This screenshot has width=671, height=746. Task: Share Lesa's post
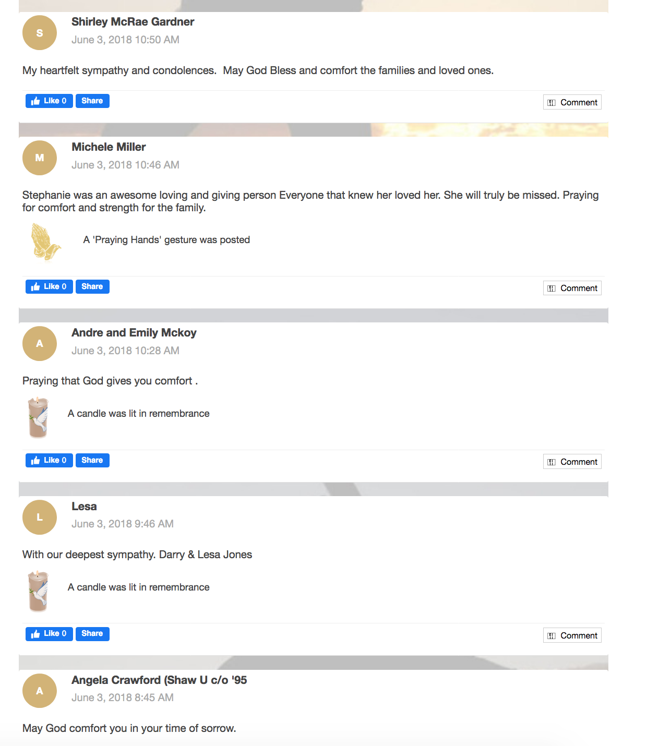point(92,634)
